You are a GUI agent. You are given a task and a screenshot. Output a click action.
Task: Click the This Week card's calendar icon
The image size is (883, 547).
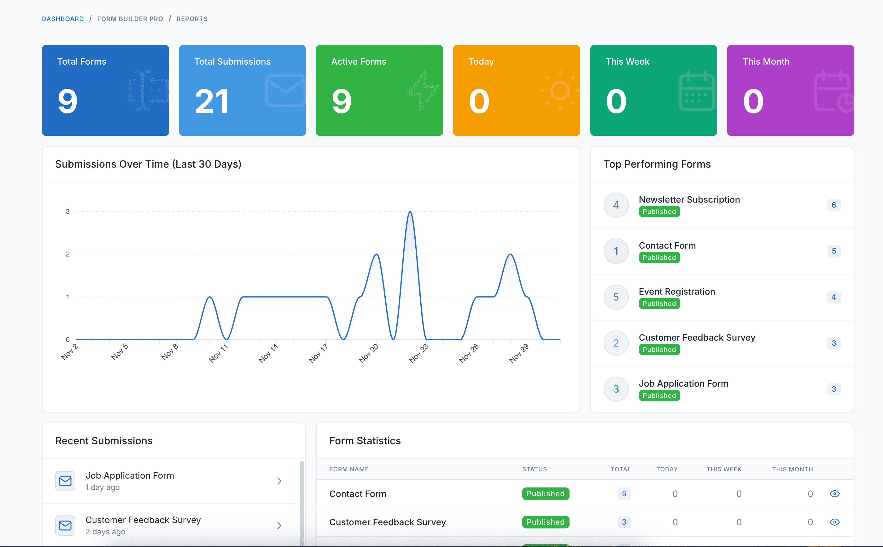pyautogui.click(x=697, y=90)
